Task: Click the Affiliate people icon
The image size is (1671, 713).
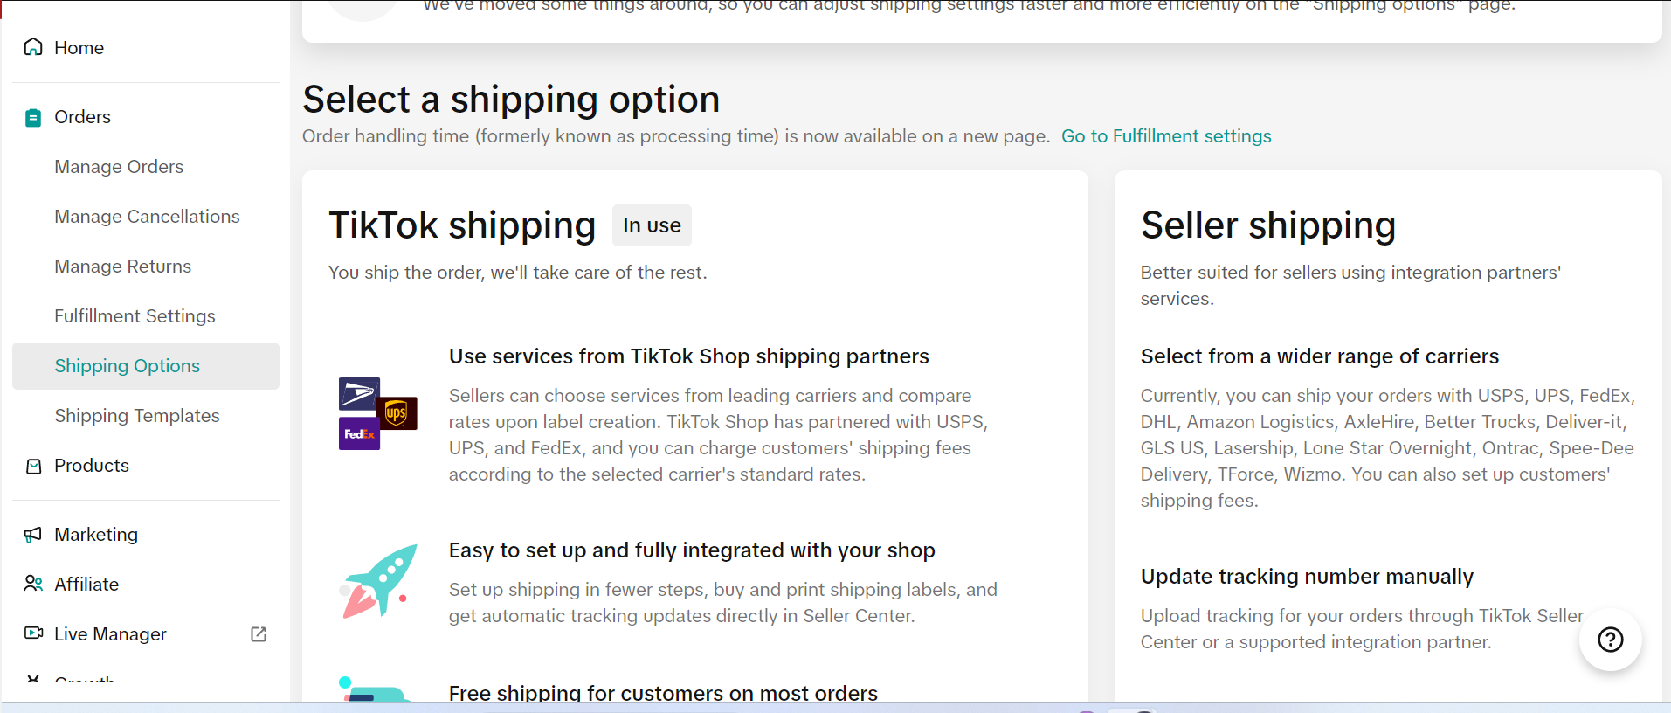Action: click(x=33, y=584)
